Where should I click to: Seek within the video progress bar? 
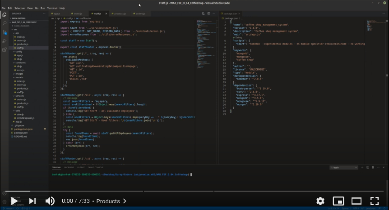(194, 191)
